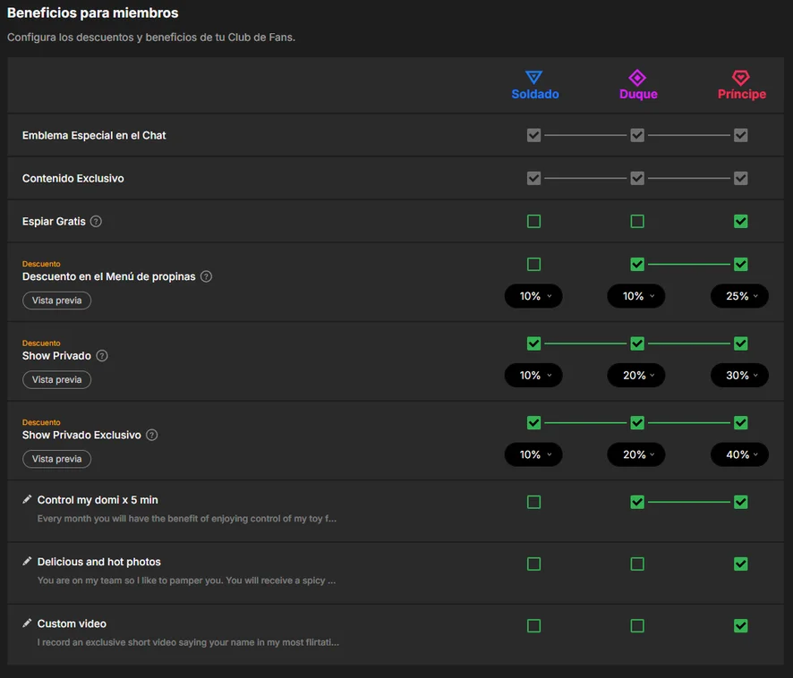The width and height of the screenshot is (793, 678).
Task: Click the Soldado tier triangle icon
Action: 533,77
